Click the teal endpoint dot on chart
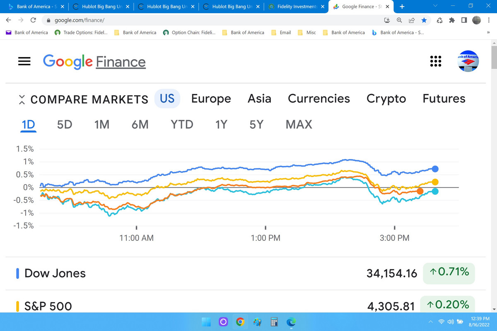The image size is (497, 331). click(x=435, y=191)
